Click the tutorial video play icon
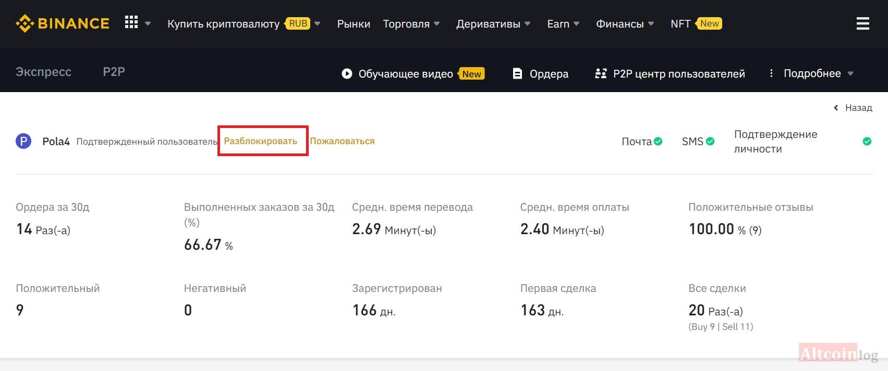Image resolution: width=888 pixels, height=371 pixels. 347,74
